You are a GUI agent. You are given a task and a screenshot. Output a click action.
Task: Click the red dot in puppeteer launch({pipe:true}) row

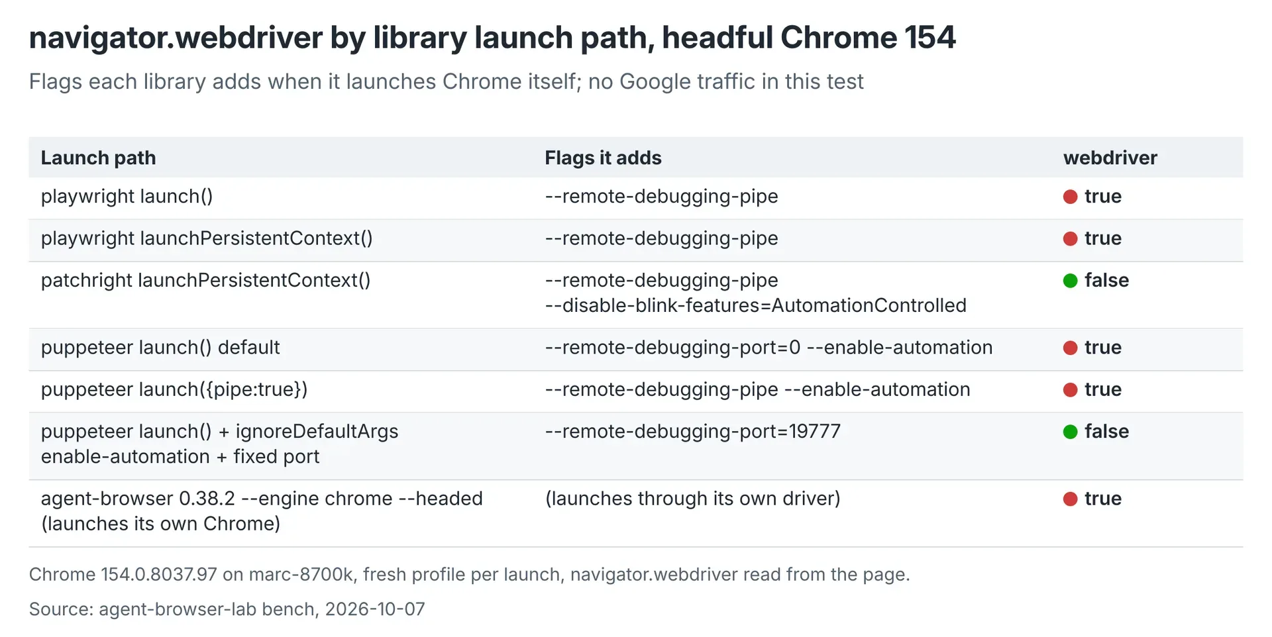pos(1070,390)
